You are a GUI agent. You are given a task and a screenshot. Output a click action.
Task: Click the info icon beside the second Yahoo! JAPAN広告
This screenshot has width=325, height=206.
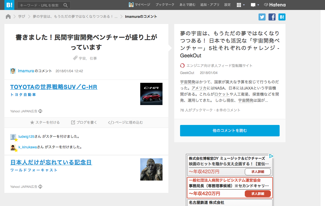click(x=40, y=186)
